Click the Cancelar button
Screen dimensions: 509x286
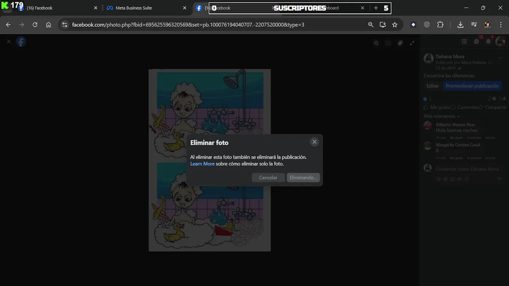[268, 178]
